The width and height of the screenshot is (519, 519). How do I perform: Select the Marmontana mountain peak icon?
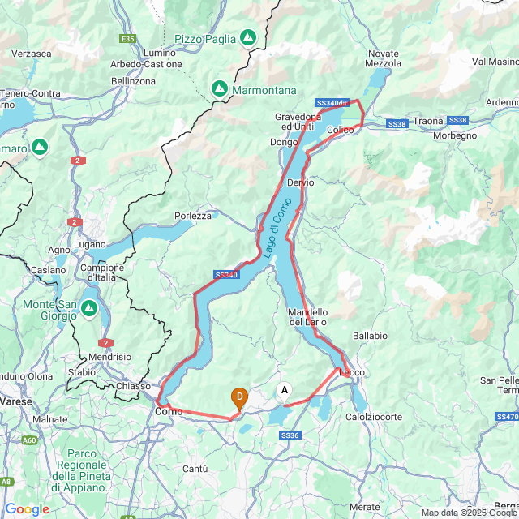pos(220,89)
